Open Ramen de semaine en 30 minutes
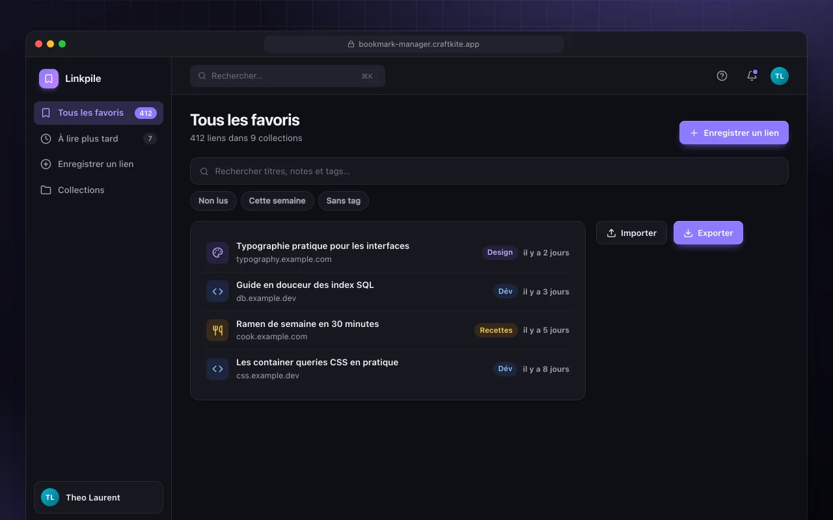This screenshot has height=520, width=833. coord(307,324)
